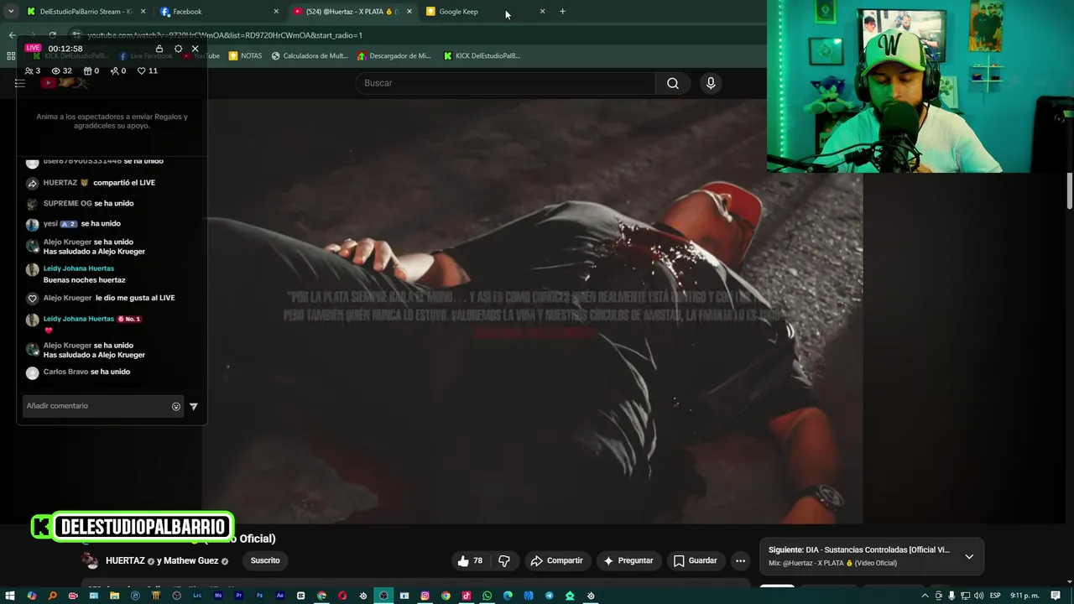This screenshot has height=604, width=1074.
Task: Open the Windows notification center icon
Action: click(1056, 596)
